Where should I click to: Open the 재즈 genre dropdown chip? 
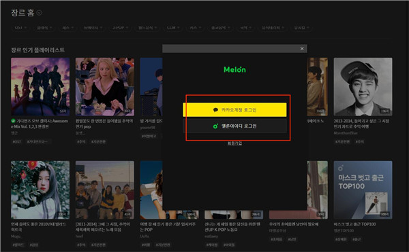click(x=67, y=28)
